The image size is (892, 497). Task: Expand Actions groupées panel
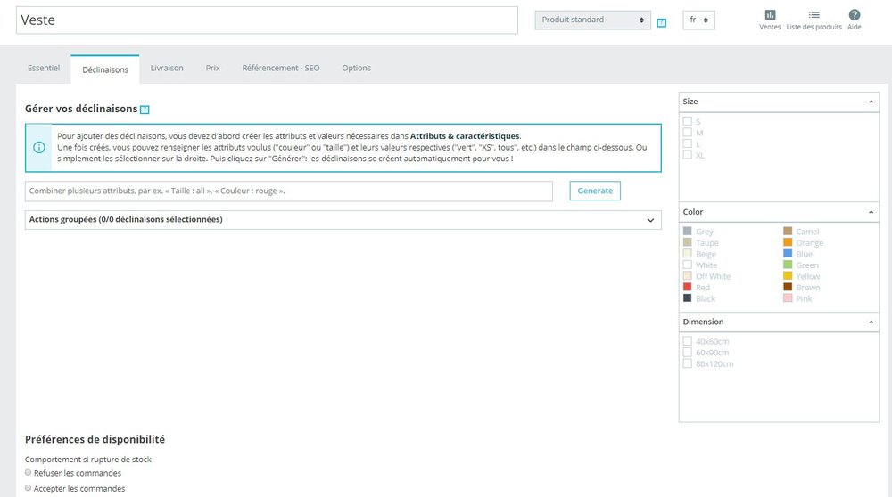click(343, 220)
